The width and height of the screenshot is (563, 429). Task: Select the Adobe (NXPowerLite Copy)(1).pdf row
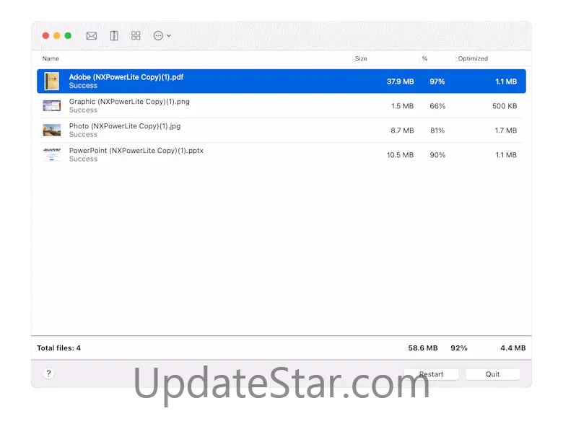[281, 81]
